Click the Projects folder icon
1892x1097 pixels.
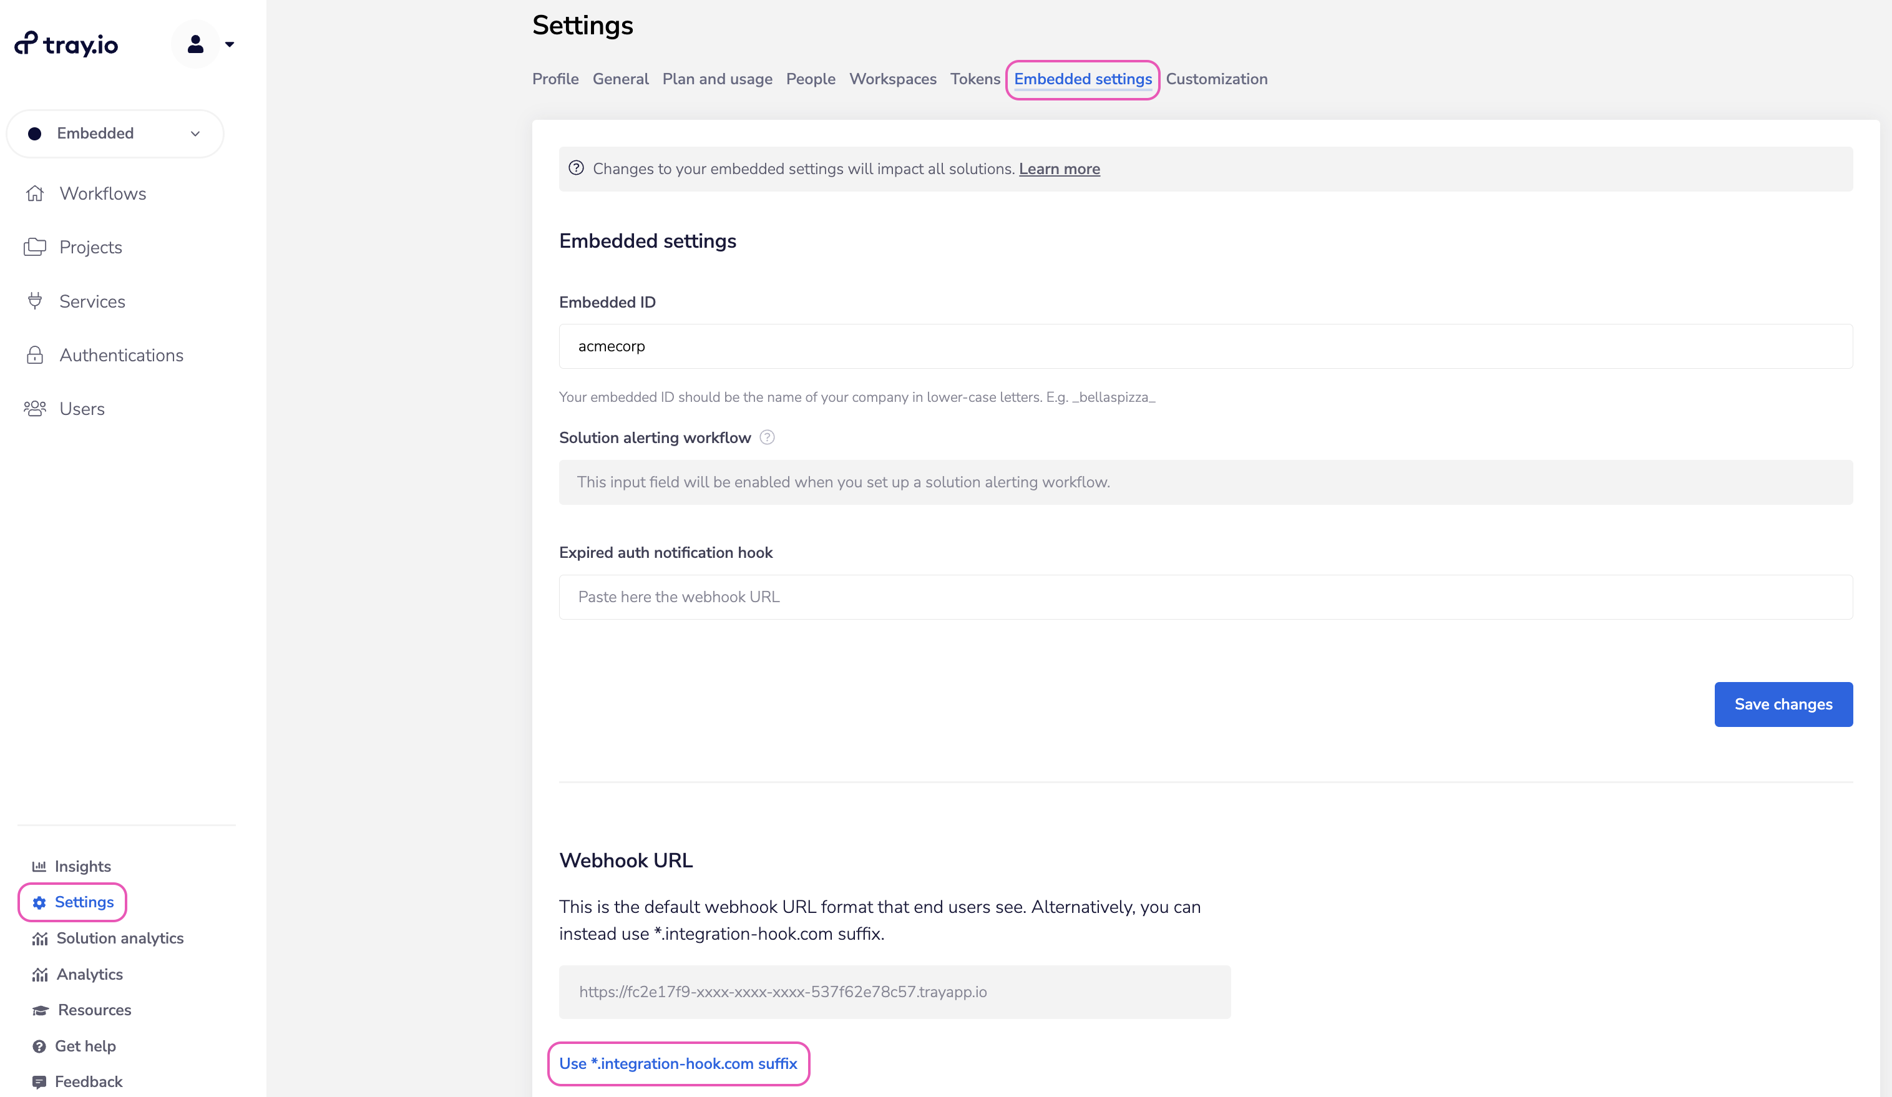(34, 247)
